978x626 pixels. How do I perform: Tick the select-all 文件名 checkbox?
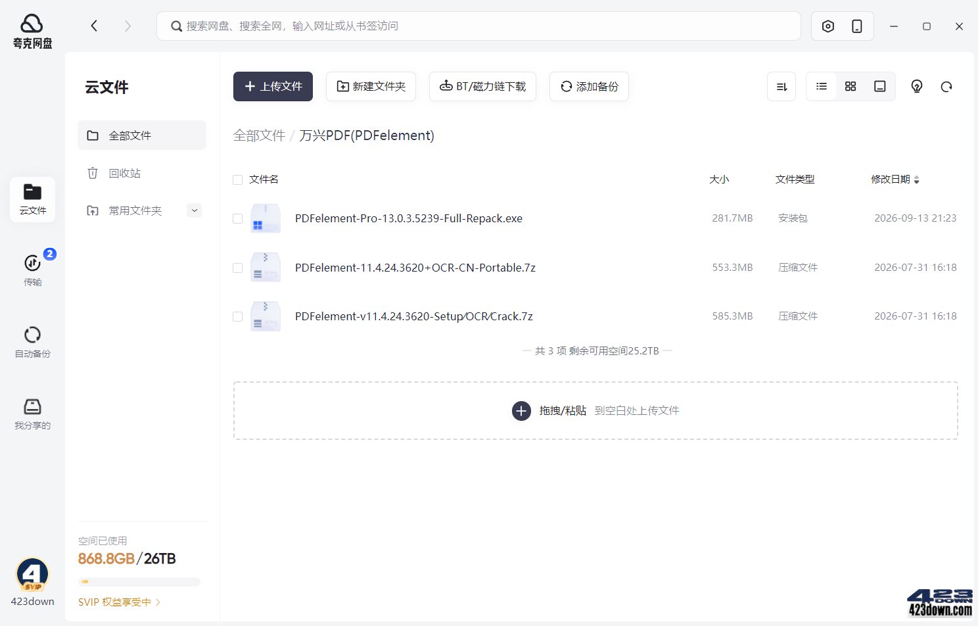(238, 180)
